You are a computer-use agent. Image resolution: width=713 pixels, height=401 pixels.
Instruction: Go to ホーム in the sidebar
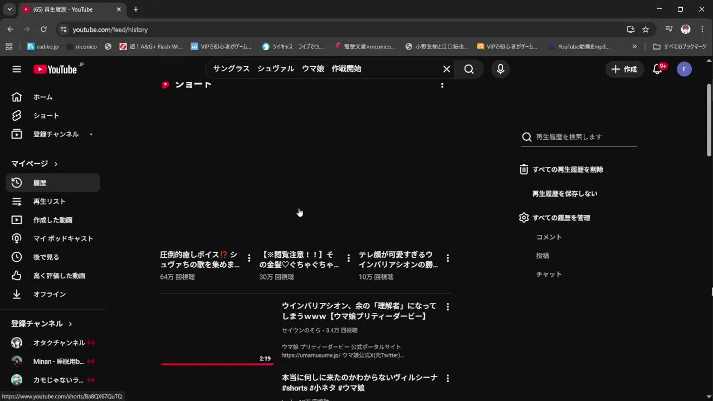[53, 97]
